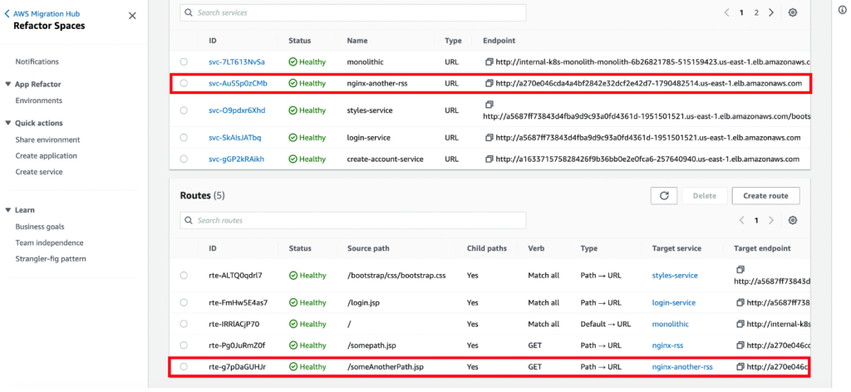
Task: Refresh the routes list
Action: [x=664, y=196]
